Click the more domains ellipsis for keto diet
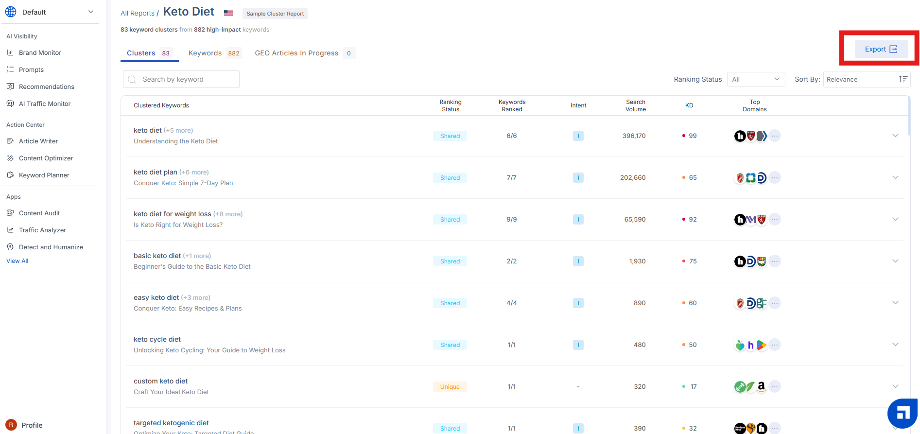The height and width of the screenshot is (434, 920). (775, 136)
